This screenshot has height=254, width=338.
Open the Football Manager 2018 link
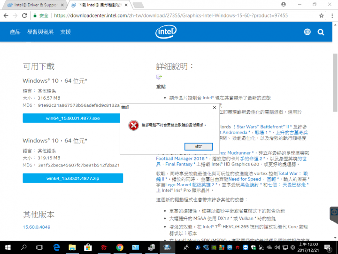182,159
